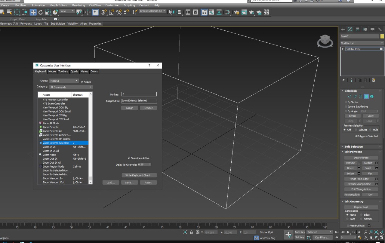Image resolution: width=385 pixels, height=243 pixels.
Task: Open the Graph Editors menu
Action: pyautogui.click(x=58, y=5)
